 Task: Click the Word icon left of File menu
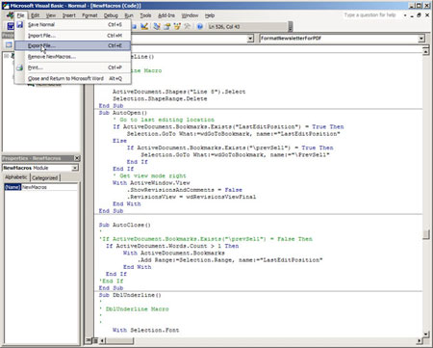coord(10,15)
